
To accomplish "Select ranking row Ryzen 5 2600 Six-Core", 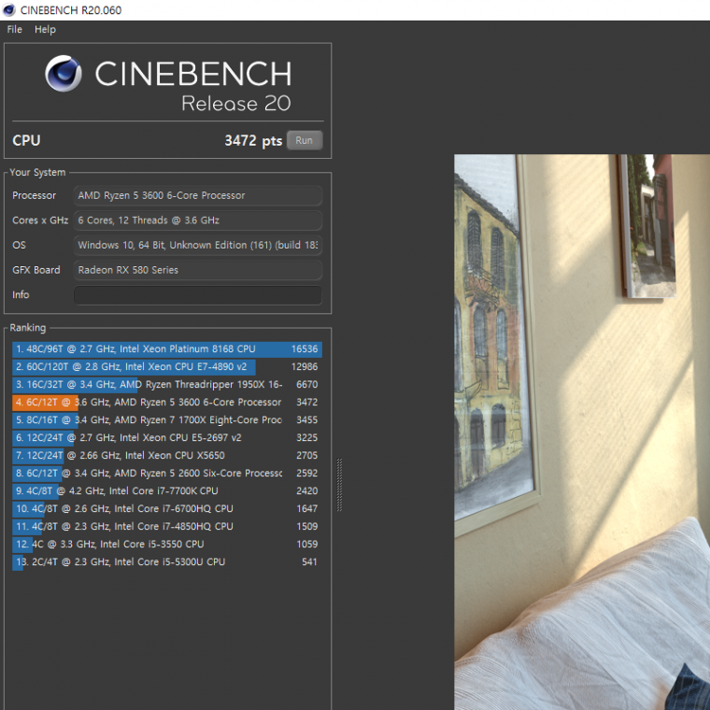I will [167, 474].
